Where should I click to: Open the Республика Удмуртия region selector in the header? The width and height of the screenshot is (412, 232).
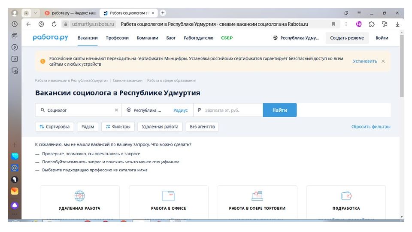tap(297, 38)
